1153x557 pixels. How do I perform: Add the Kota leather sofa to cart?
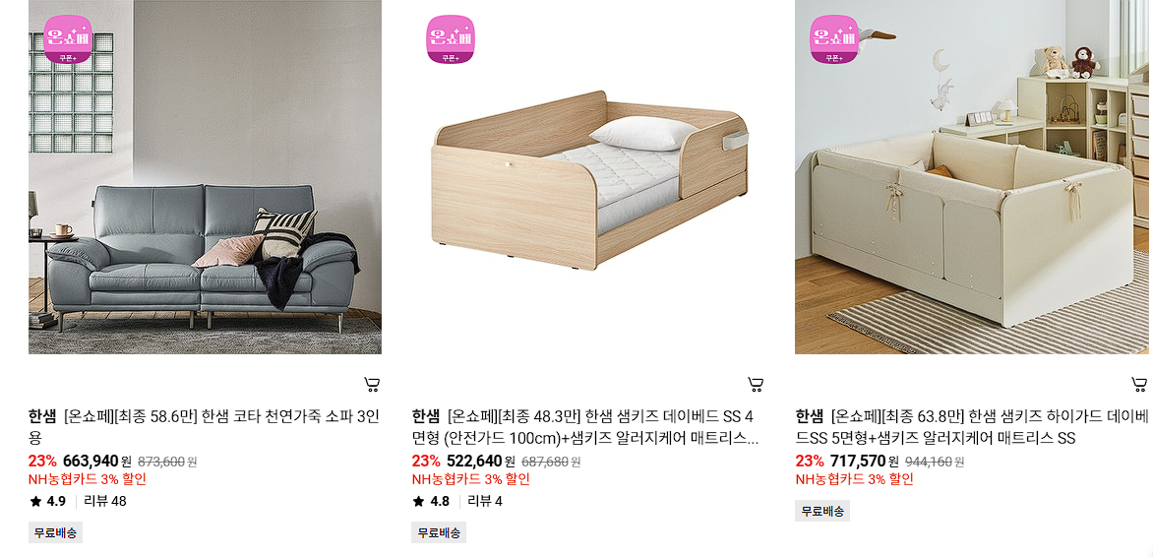pyautogui.click(x=372, y=384)
